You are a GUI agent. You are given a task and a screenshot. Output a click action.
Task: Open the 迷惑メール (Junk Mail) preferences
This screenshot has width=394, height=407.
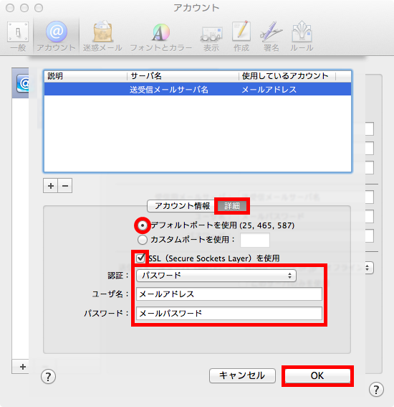coord(102,37)
